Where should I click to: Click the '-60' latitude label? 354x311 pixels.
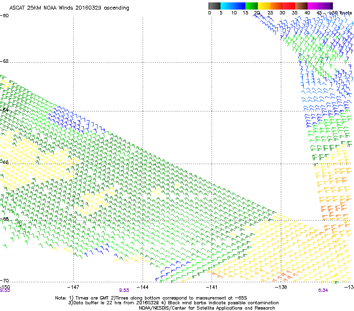pyautogui.click(x=4, y=16)
